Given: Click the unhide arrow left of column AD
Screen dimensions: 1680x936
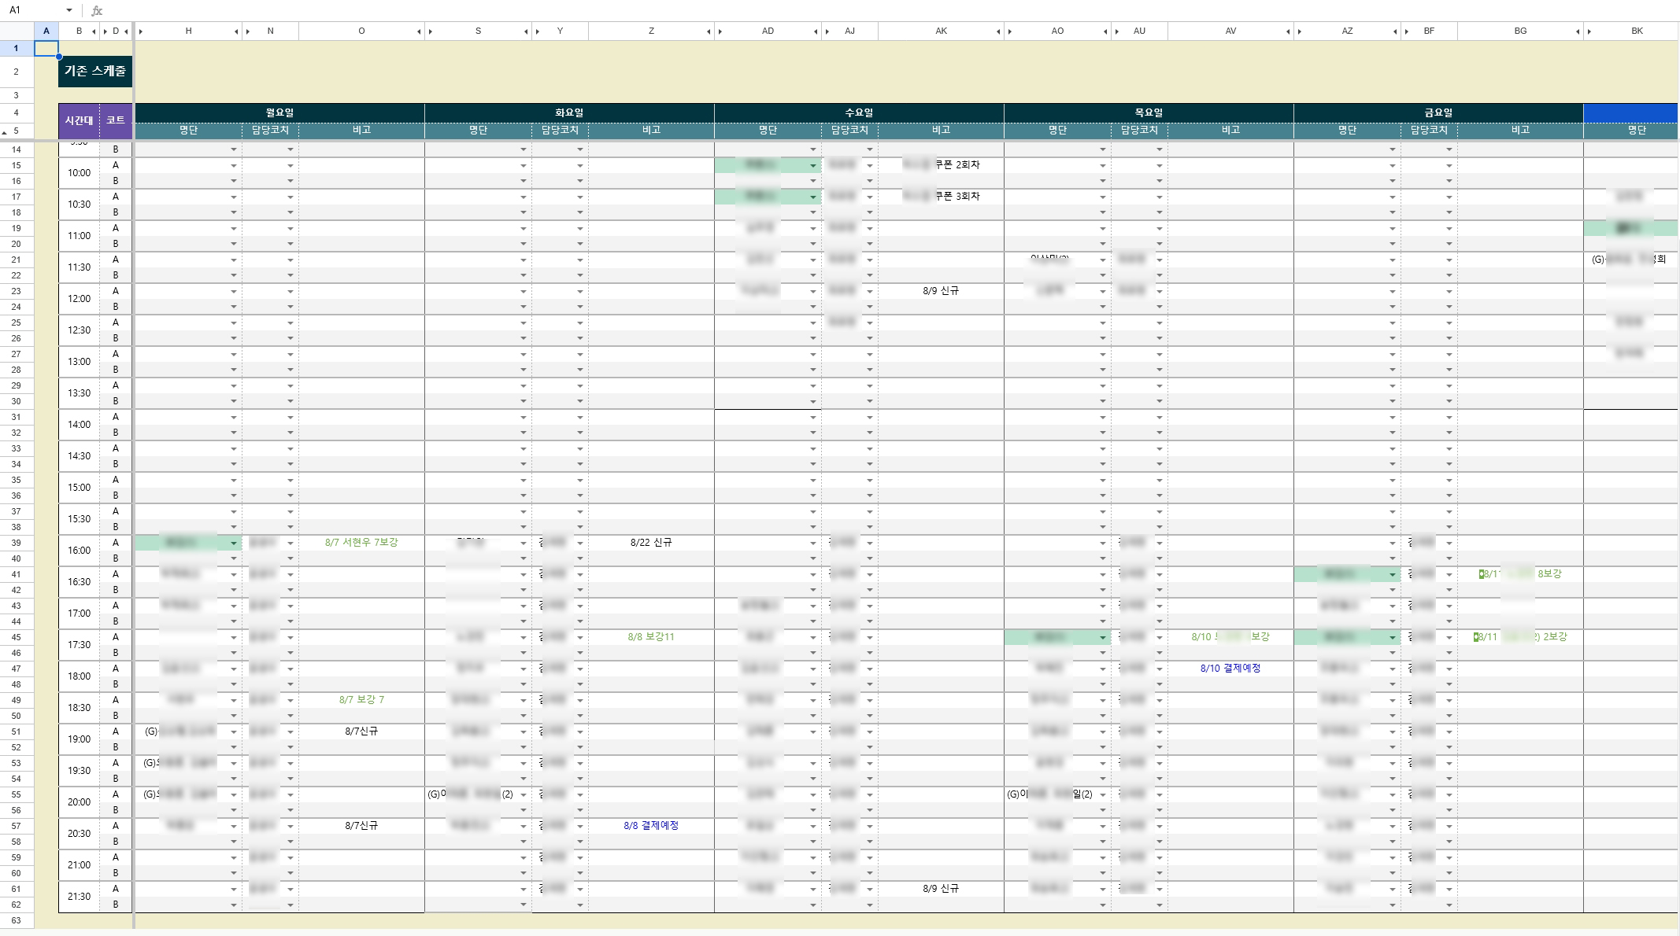Looking at the screenshot, I should tap(720, 31).
